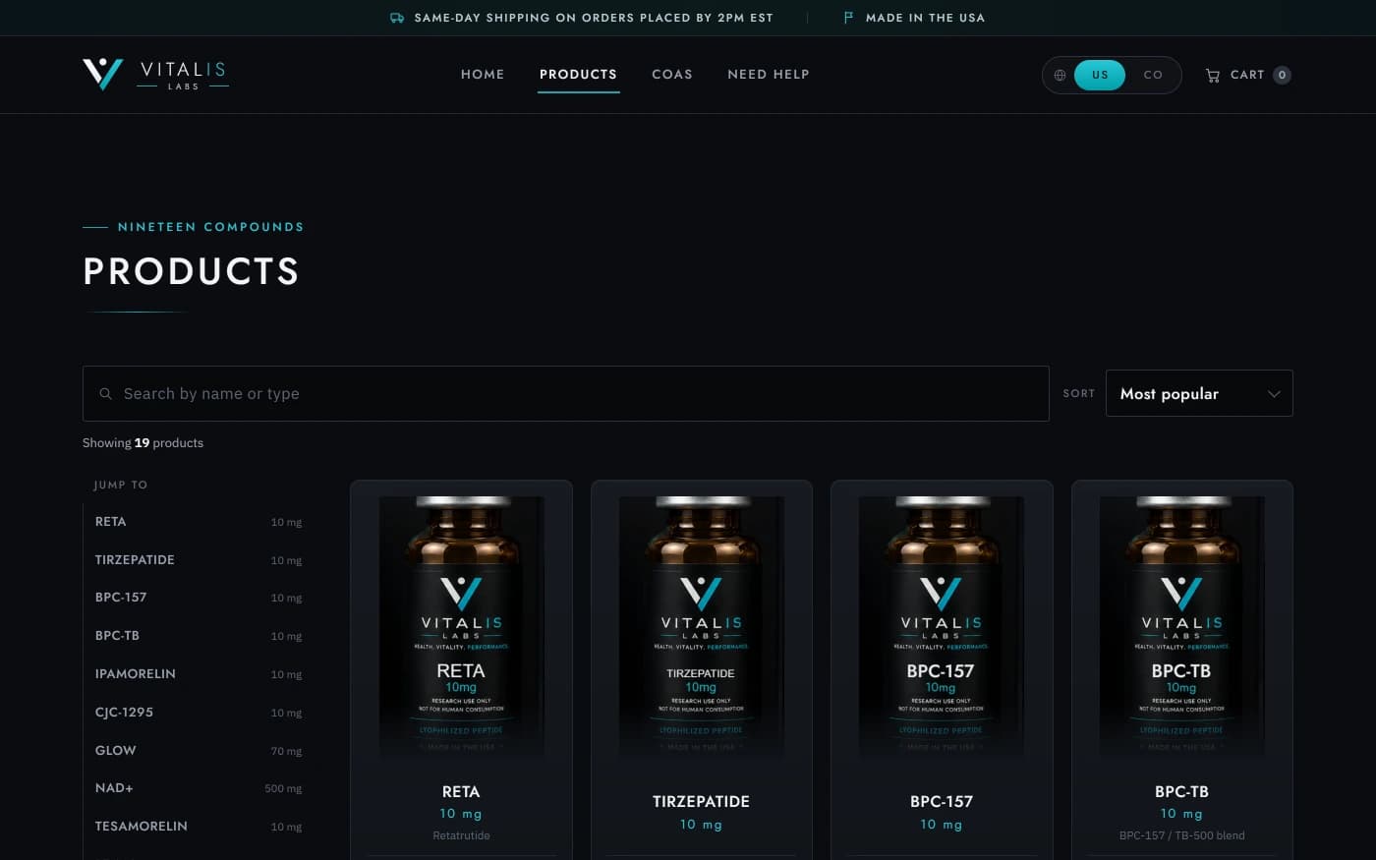Click the magnifier icon in search bar
Viewport: 1376px width, 860px height.
[x=105, y=393]
